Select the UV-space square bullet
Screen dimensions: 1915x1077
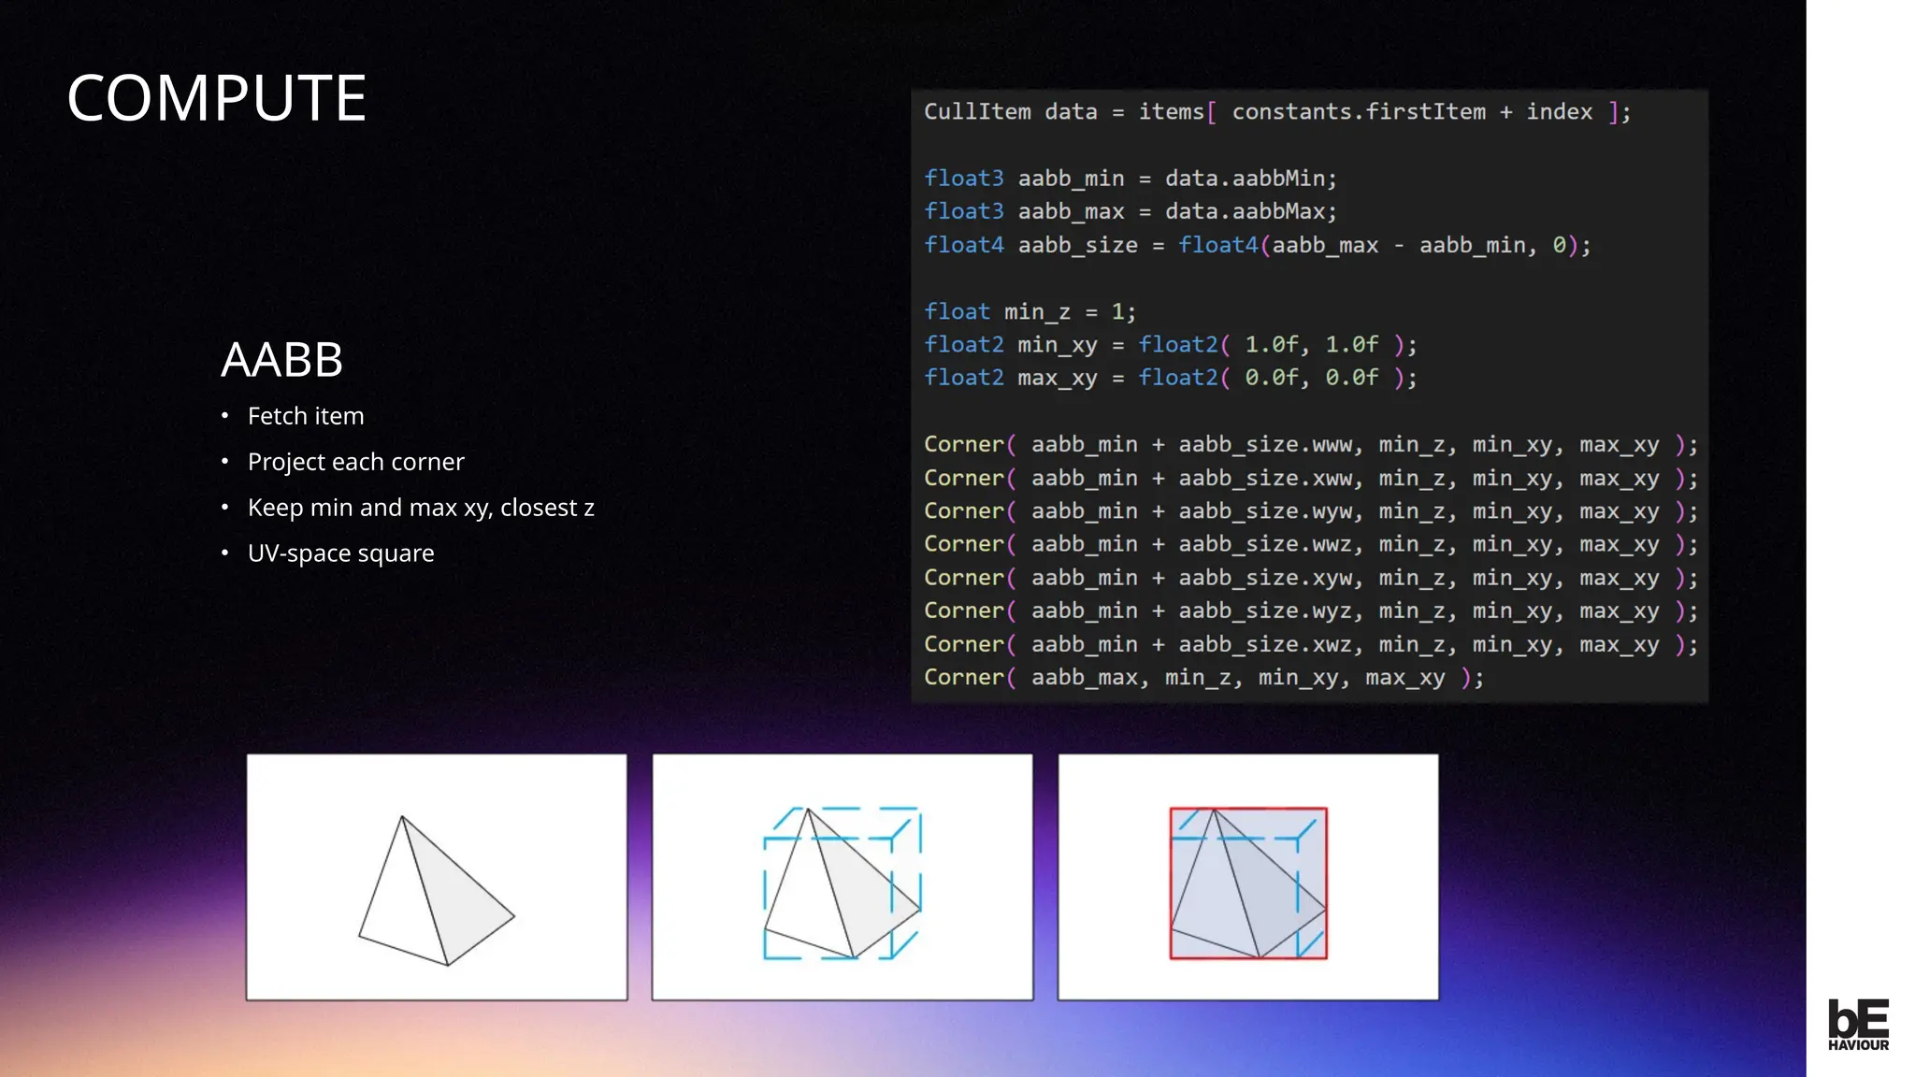(340, 553)
